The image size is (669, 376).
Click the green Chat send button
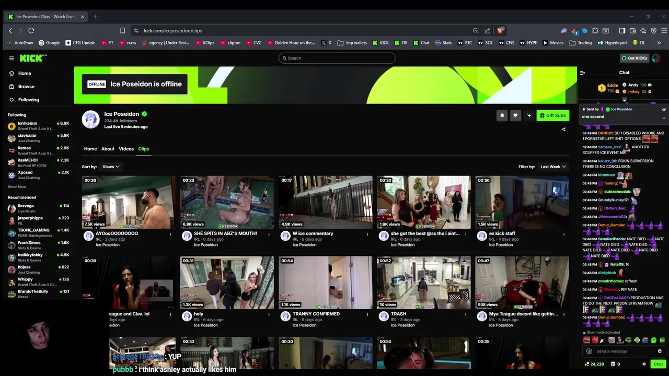(658, 364)
